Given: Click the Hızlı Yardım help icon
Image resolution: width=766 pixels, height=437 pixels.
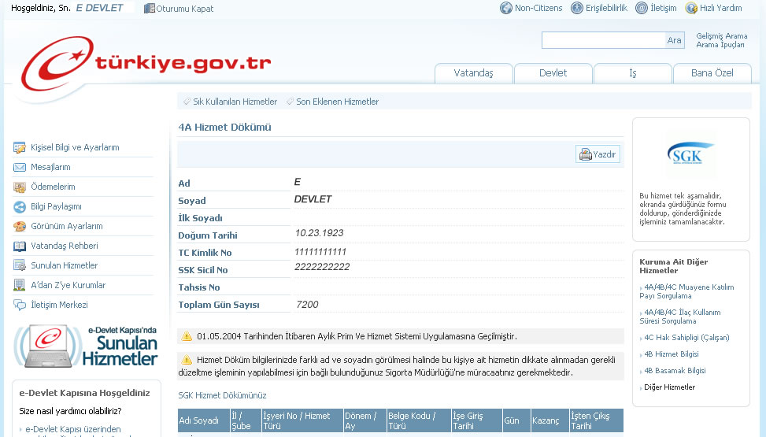Looking at the screenshot, I should click(691, 8).
